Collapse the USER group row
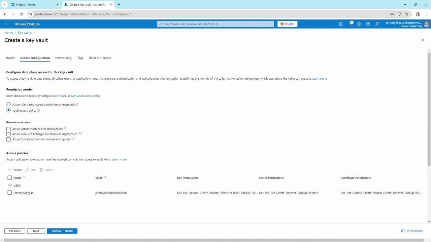431x242 pixels. pyautogui.click(x=9, y=185)
